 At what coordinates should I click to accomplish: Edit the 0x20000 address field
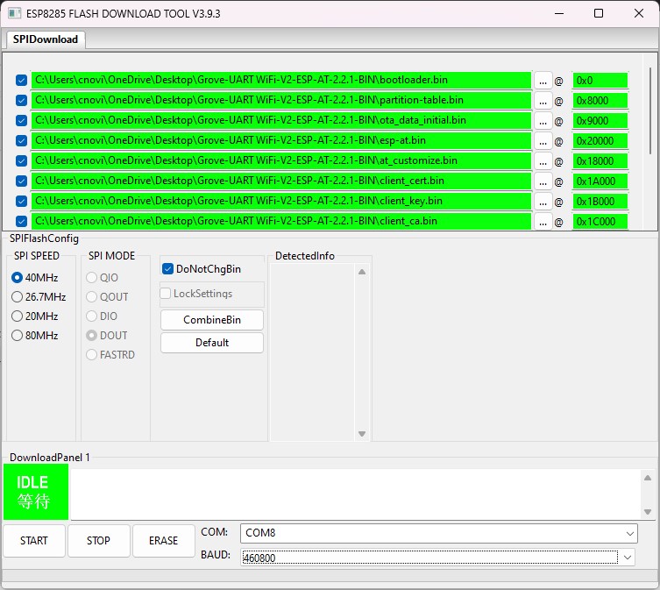point(600,141)
